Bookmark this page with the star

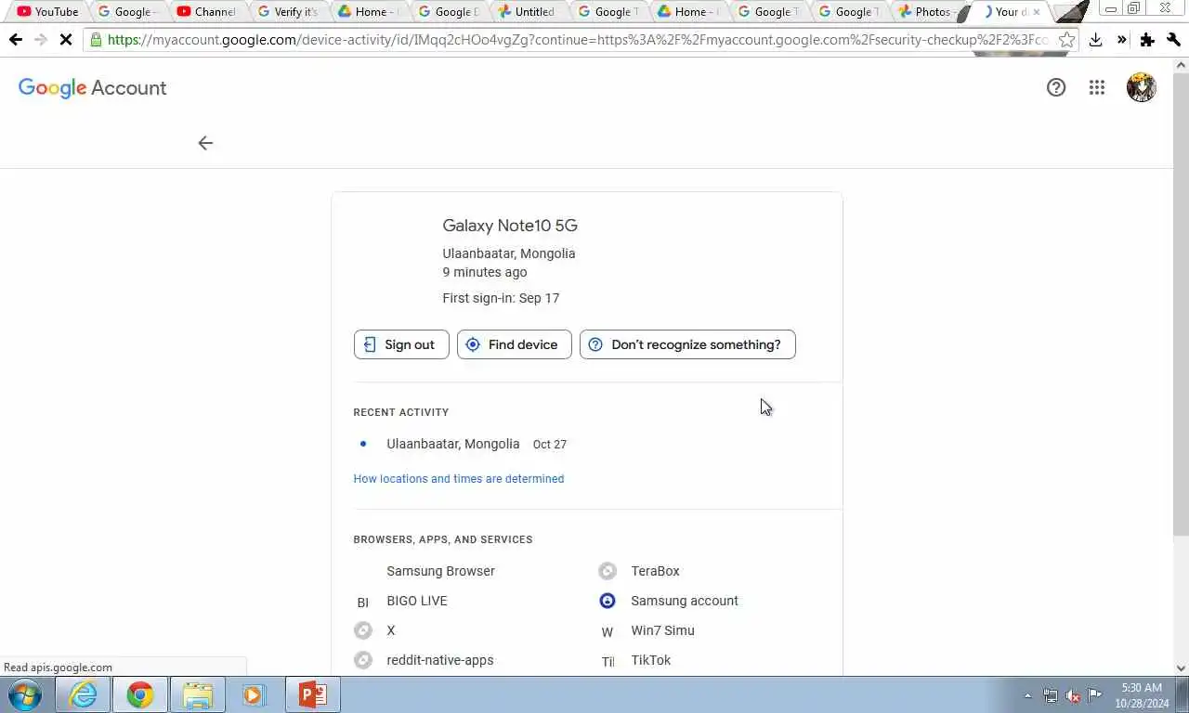(x=1067, y=40)
